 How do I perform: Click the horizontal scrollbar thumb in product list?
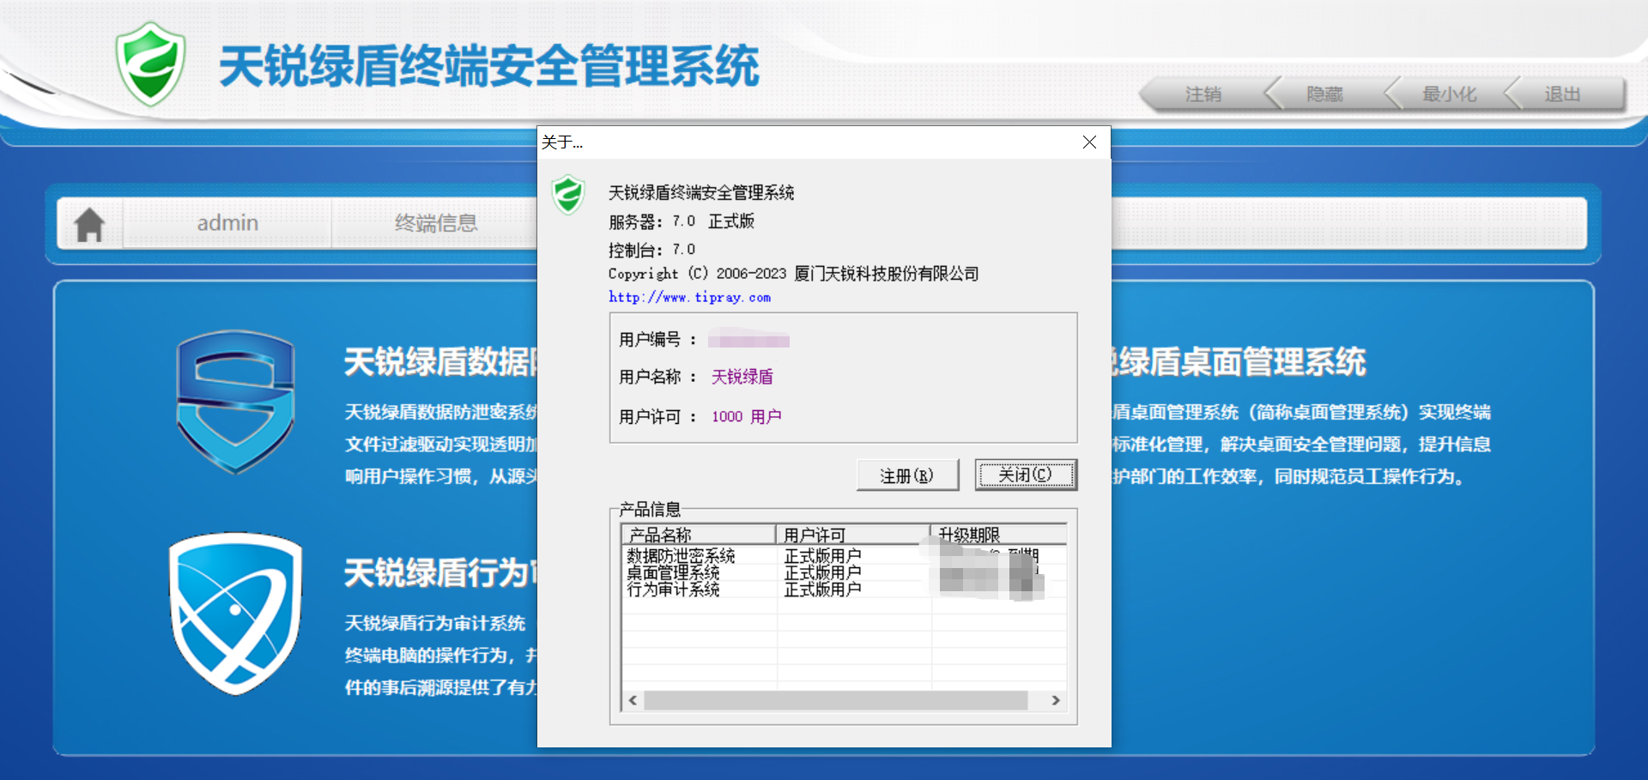[835, 700]
